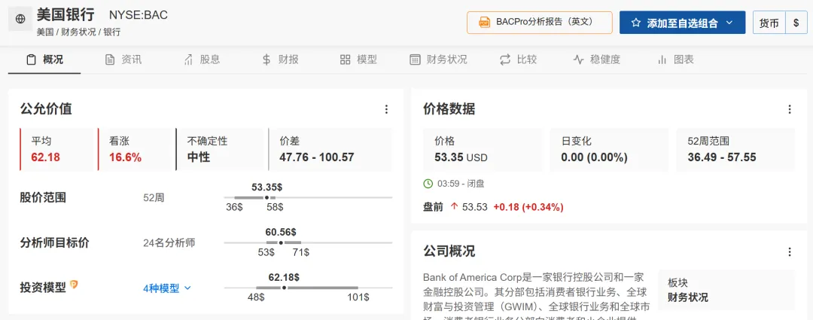This screenshot has height=320, width=813.
Task: Open the 货币 currency selector
Action: point(769,23)
